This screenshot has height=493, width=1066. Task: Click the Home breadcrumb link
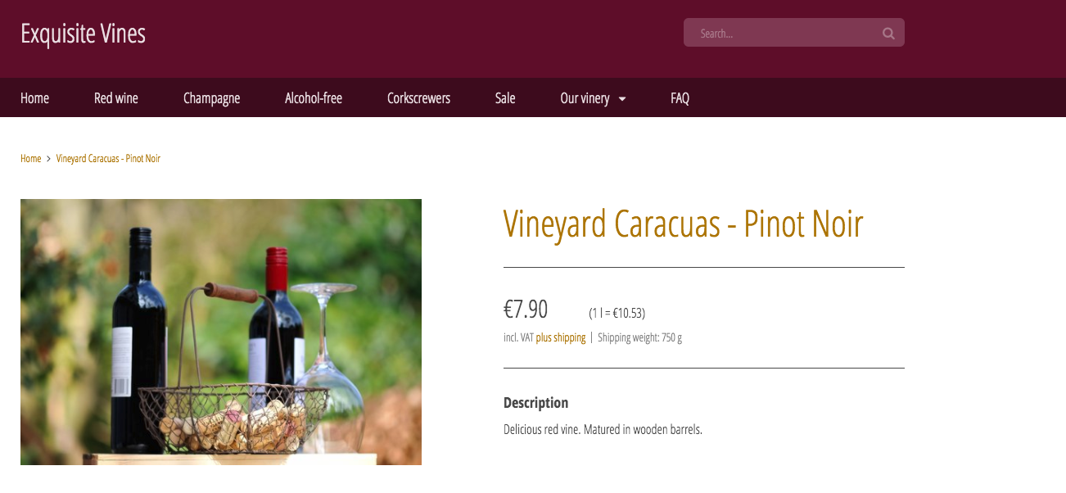pyautogui.click(x=30, y=159)
